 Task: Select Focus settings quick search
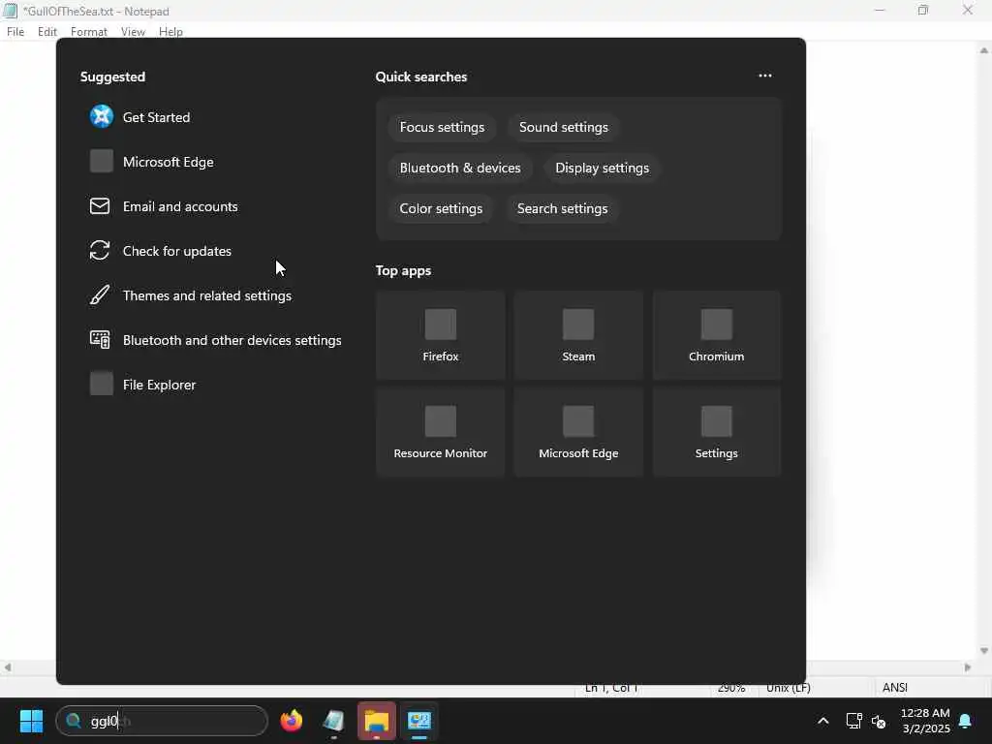pyautogui.click(x=442, y=127)
